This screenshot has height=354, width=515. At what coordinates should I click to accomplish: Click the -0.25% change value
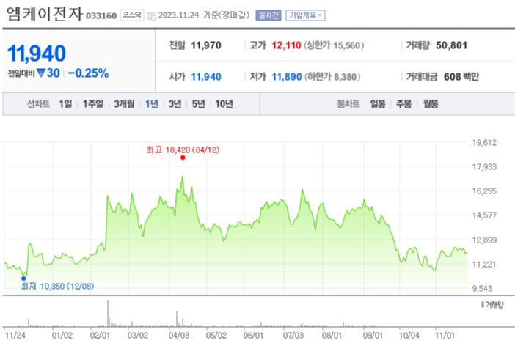pos(88,73)
